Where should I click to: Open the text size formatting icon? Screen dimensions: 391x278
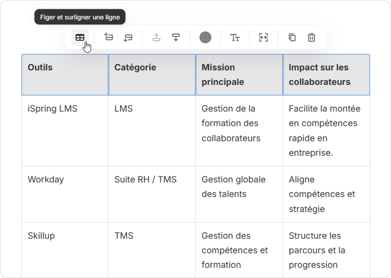235,37
